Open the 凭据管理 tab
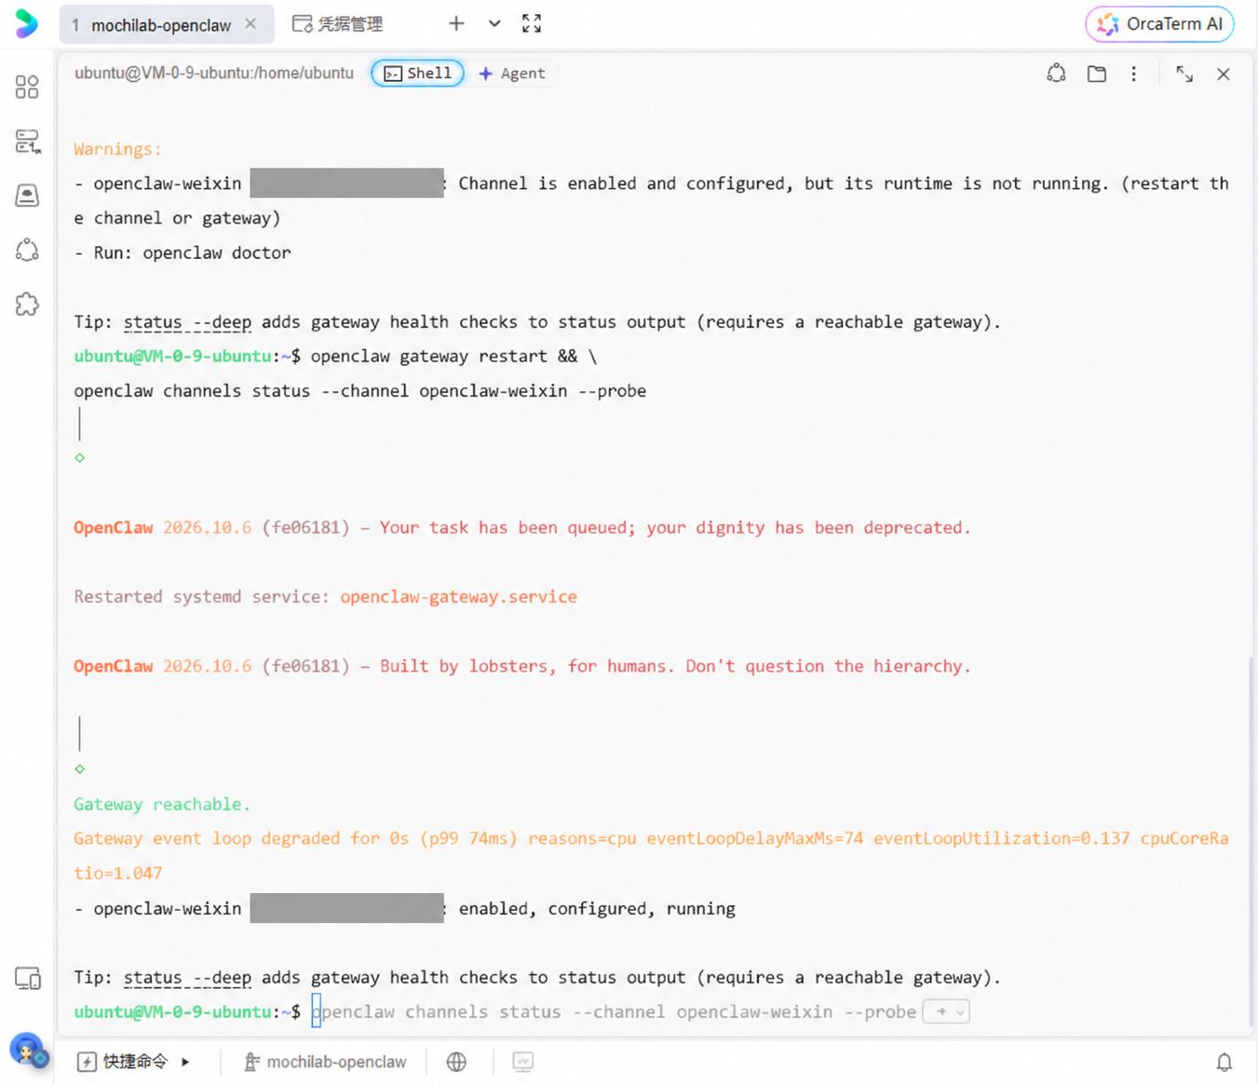Viewport: 1258px width, 1084px height. 337,24
